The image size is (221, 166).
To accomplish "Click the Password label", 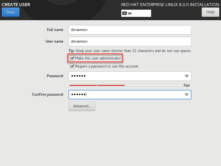I will point(55,76).
